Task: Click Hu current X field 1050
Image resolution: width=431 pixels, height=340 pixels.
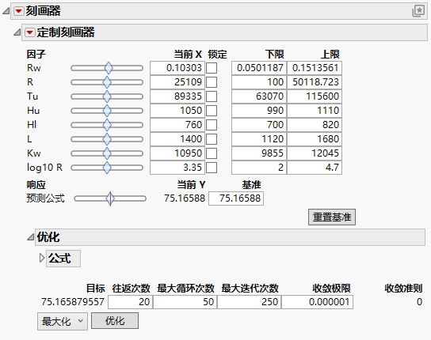Action: (177, 111)
